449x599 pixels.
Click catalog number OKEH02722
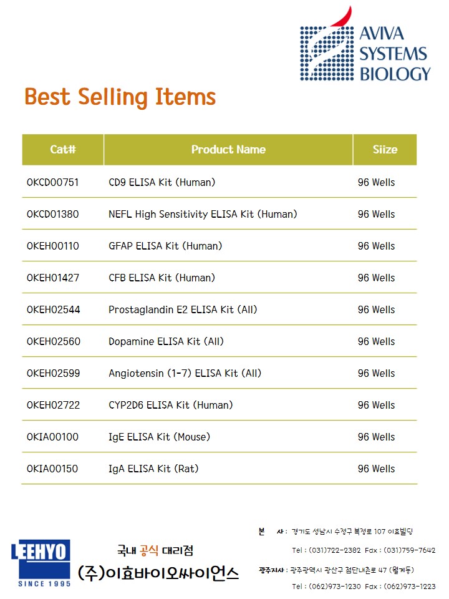click(53, 405)
